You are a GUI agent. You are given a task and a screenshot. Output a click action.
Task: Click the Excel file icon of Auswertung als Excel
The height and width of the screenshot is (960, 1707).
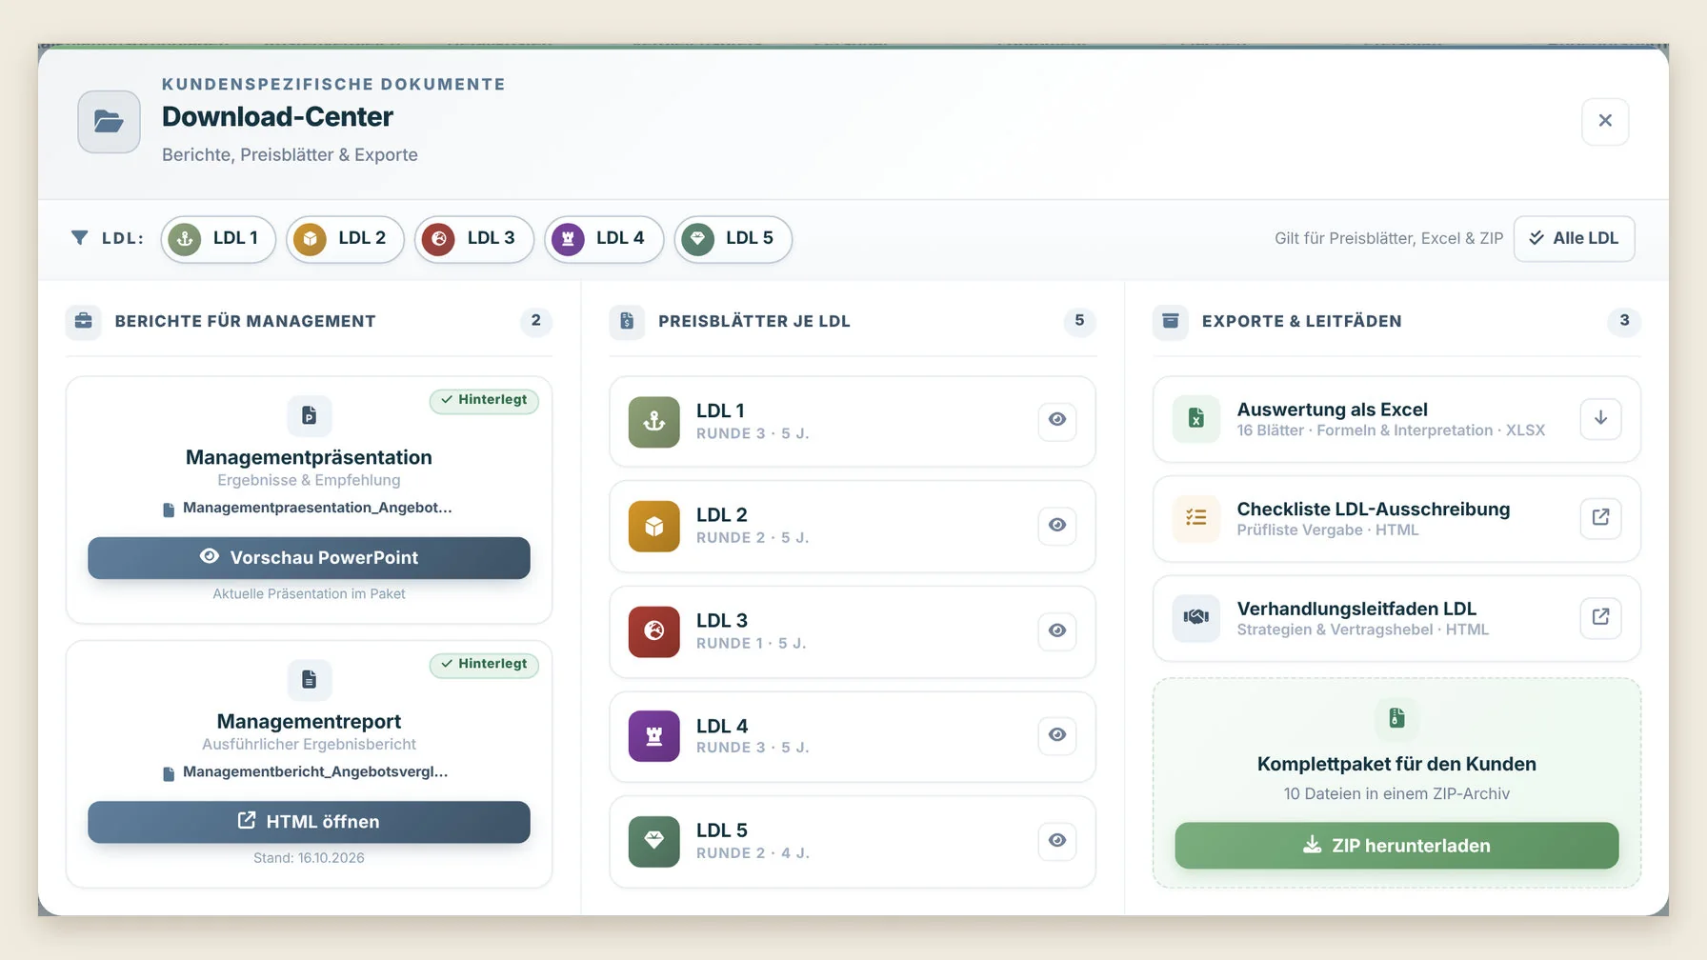(1196, 419)
